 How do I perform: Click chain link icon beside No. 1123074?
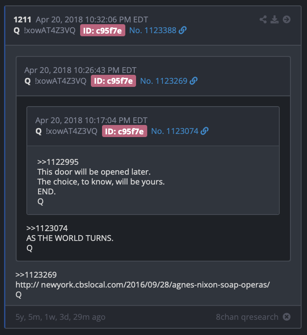pos(205,131)
